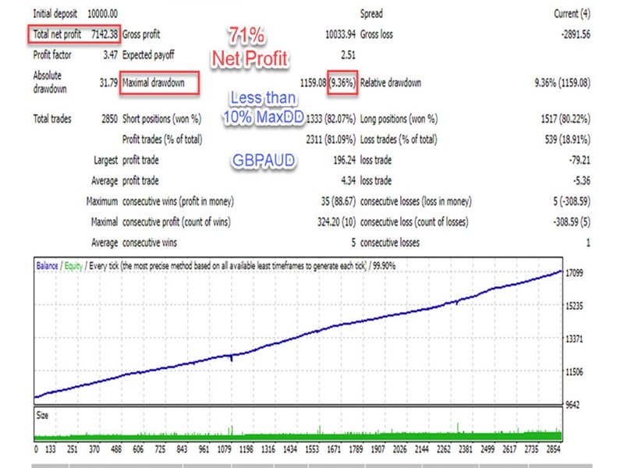
Task: Click the Size label in volume chart
Action: point(42,416)
